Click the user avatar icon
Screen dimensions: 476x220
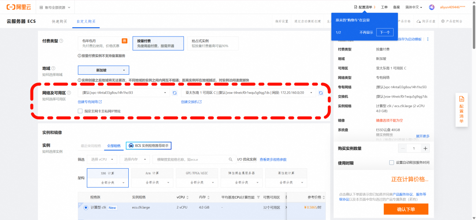(x=432, y=7)
